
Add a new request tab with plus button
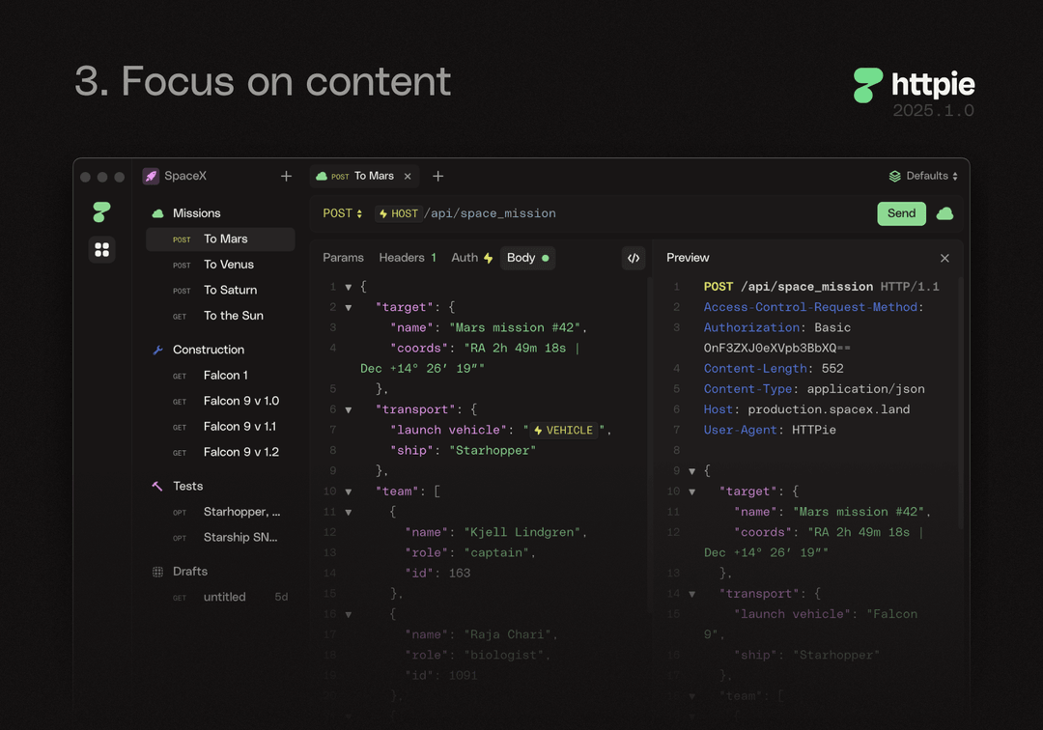point(437,176)
